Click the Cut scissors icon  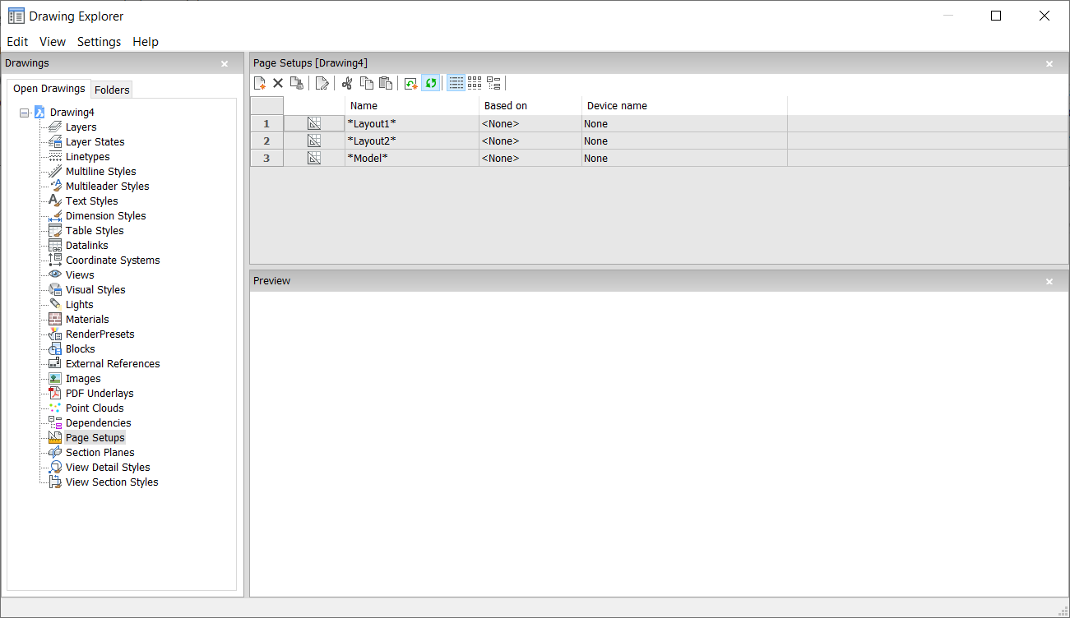pos(347,83)
